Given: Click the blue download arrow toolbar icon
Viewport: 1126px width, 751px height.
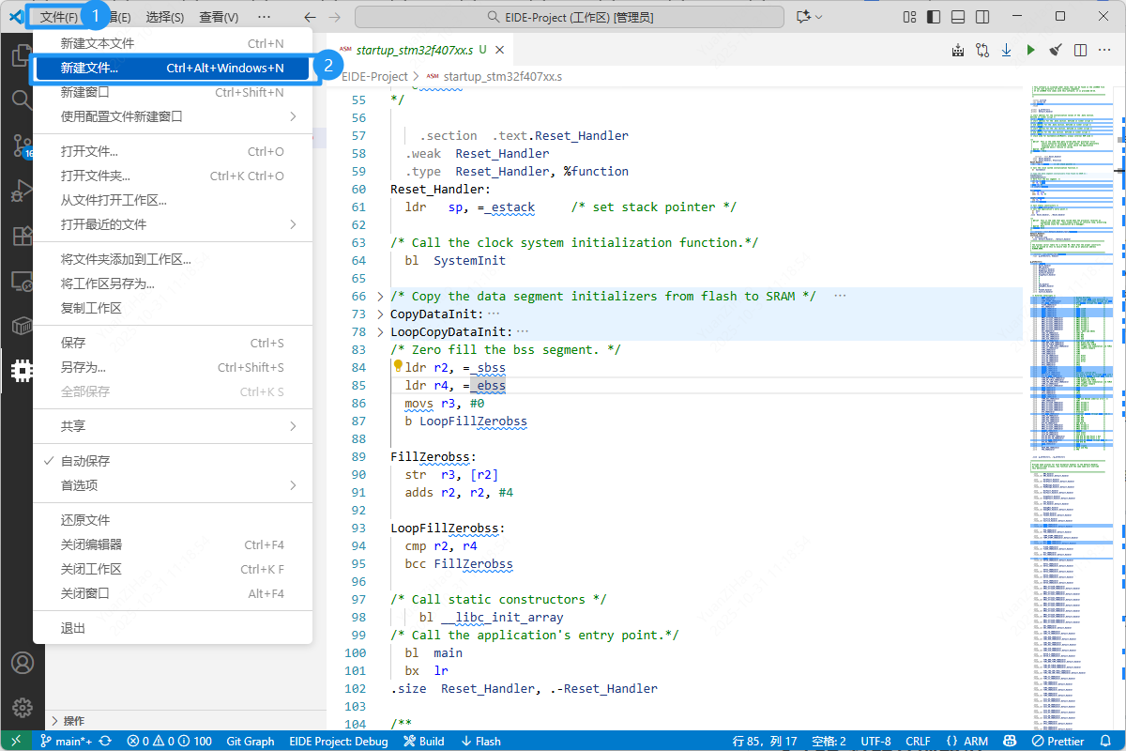Looking at the screenshot, I should click(x=1007, y=50).
